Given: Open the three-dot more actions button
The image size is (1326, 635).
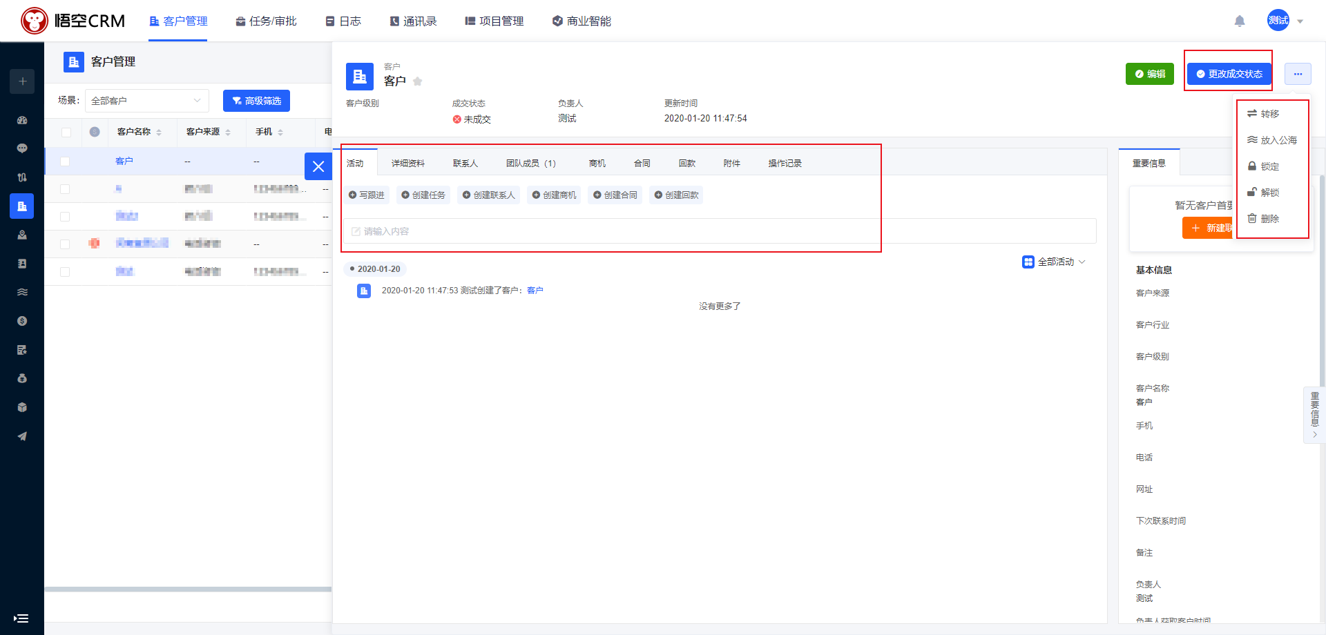Looking at the screenshot, I should coord(1298,74).
